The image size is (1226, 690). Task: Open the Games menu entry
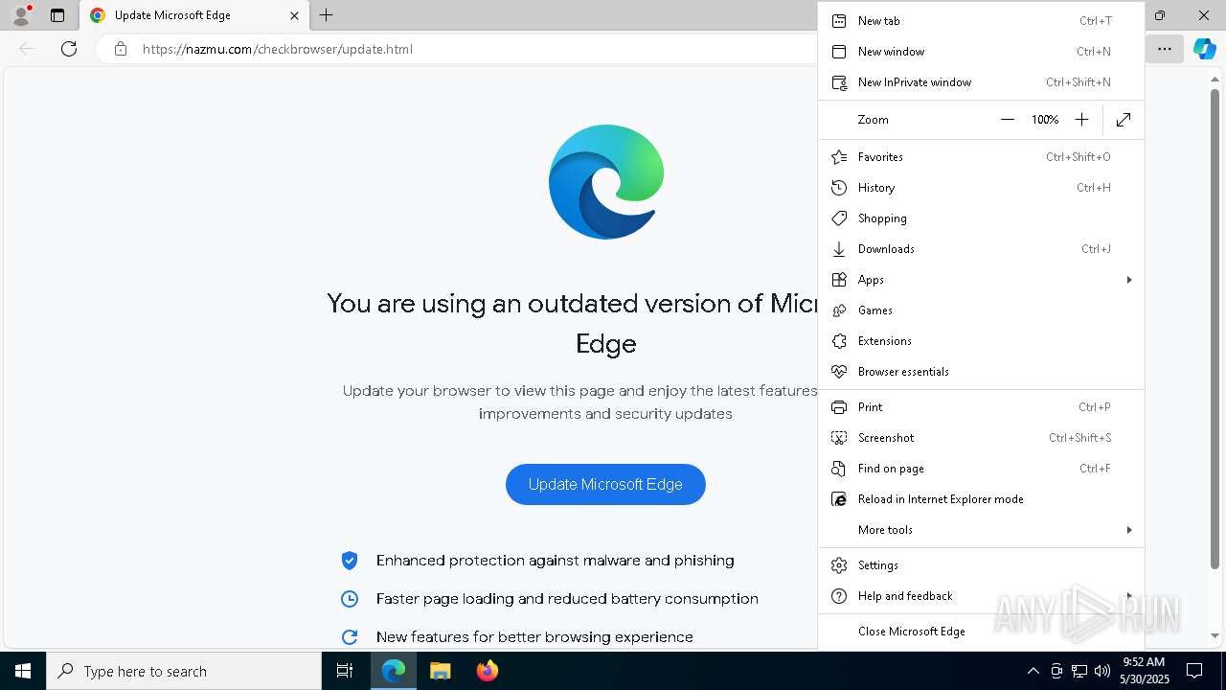(x=981, y=310)
